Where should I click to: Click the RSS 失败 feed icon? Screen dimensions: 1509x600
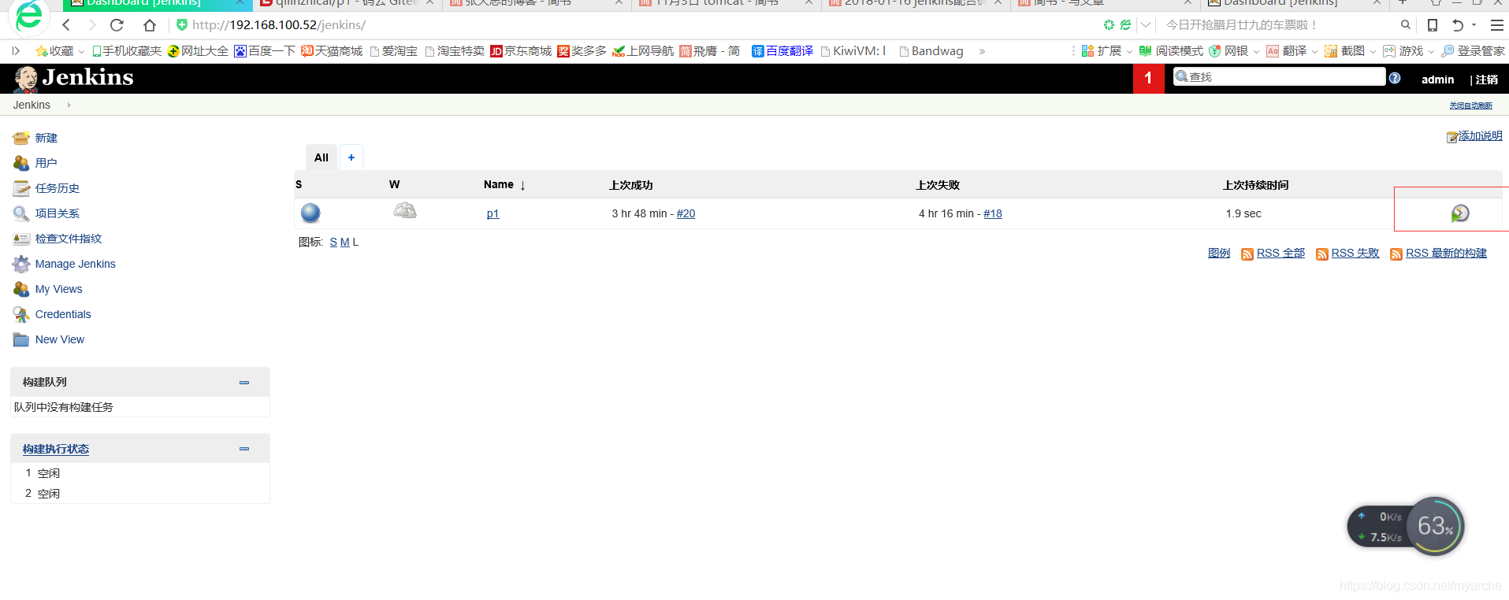[x=1322, y=254]
